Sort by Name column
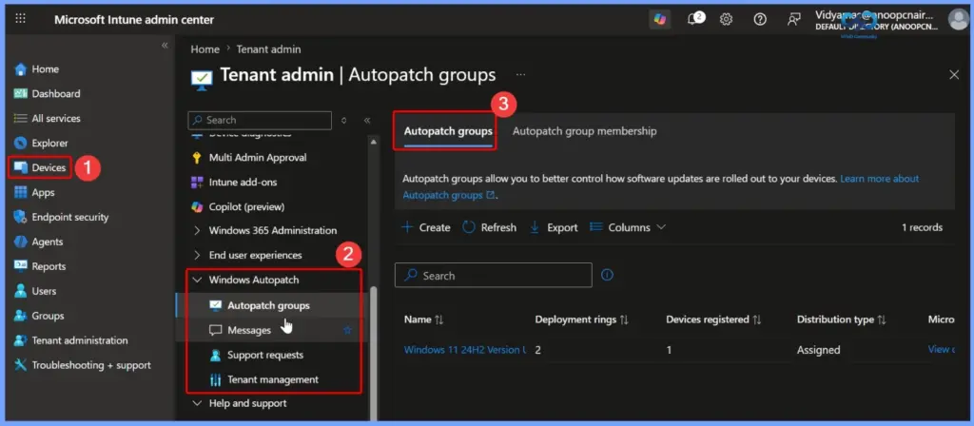 click(423, 319)
